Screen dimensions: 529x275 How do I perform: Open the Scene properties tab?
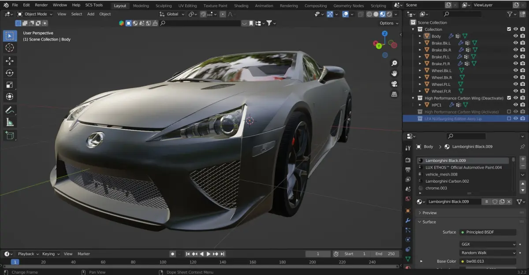point(408,189)
